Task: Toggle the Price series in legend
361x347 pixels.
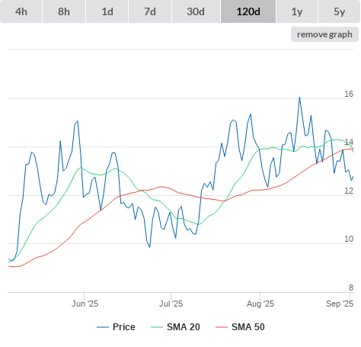Action: click(116, 327)
